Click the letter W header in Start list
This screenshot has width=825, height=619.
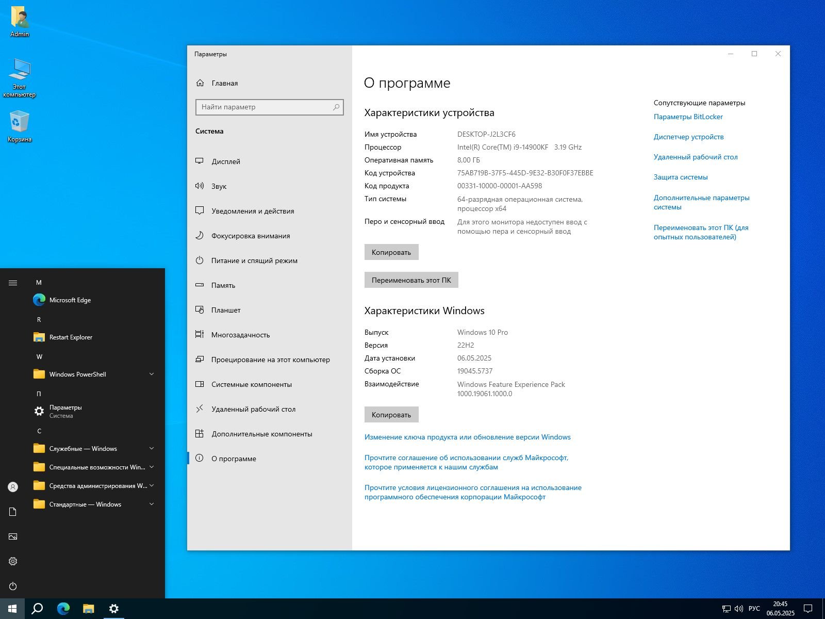tap(39, 357)
